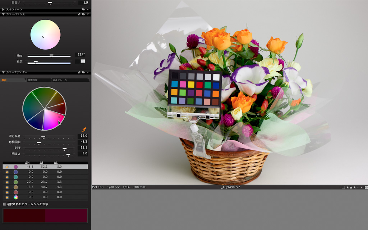This screenshot has width=368, height=230.
Task: Open the カラーエディター panel options menu arrow
Action: click(x=88, y=72)
